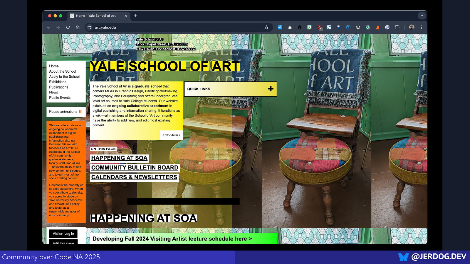This screenshot has width=470, height=264.
Task: Bookmark this page with the star icon
Action: [266, 27]
